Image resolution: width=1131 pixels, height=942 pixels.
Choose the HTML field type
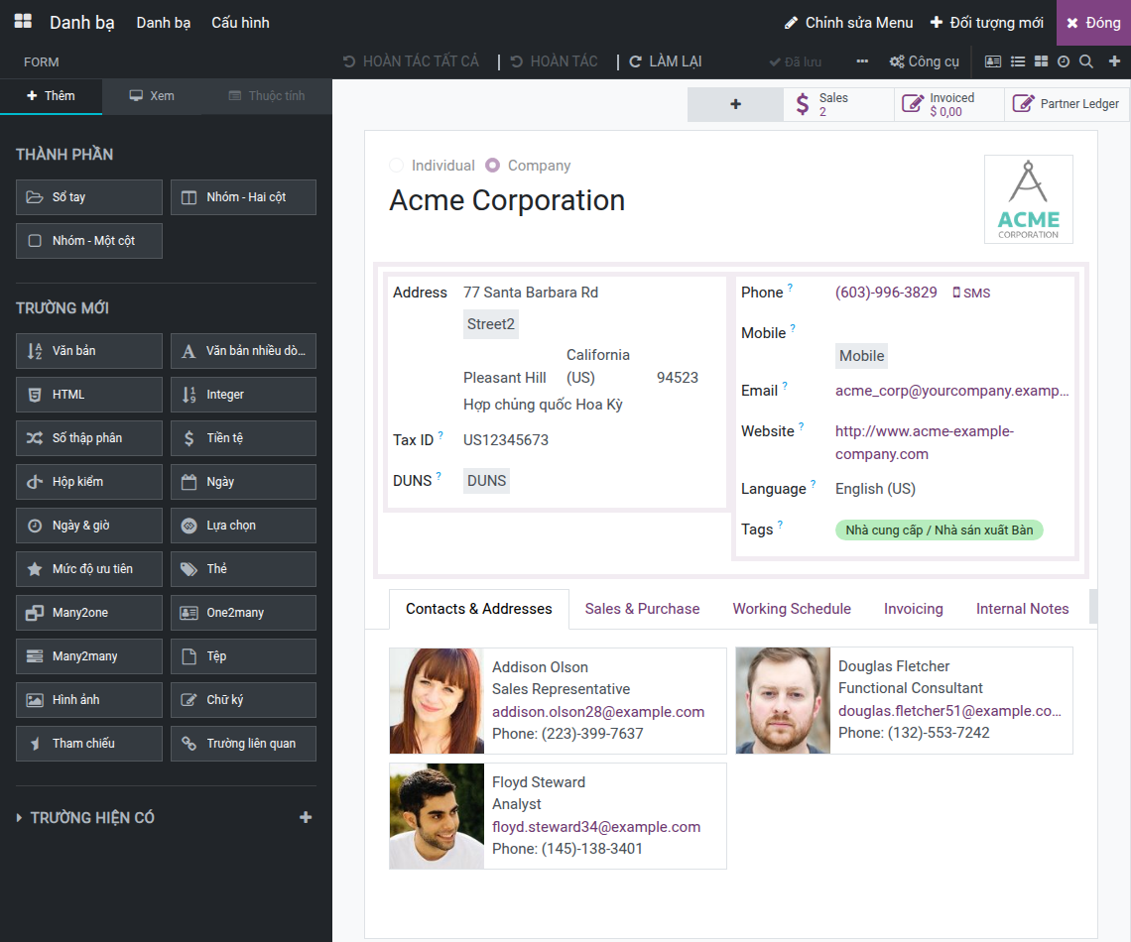pyautogui.click(x=88, y=395)
